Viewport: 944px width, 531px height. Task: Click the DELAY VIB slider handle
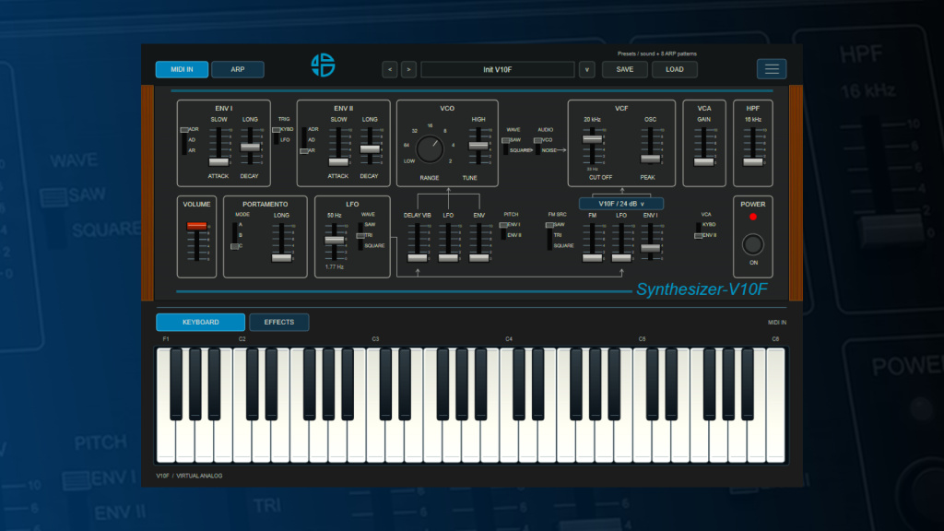point(418,258)
